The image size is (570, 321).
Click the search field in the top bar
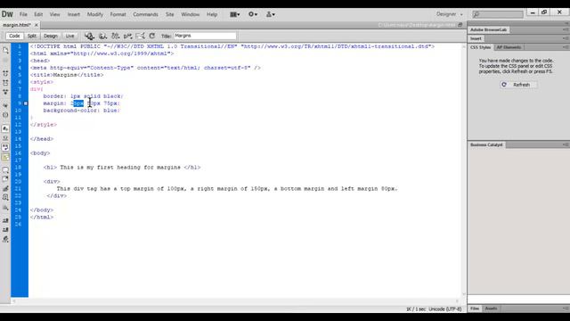click(498, 14)
